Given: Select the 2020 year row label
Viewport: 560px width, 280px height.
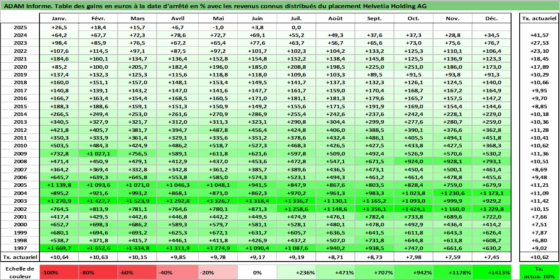Looking at the screenshot, I should point(20,67).
